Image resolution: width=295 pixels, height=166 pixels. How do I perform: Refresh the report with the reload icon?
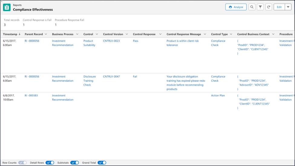click(269, 7)
